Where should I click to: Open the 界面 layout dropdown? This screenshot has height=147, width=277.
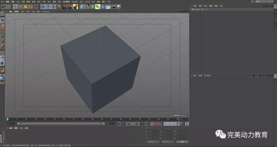[x=264, y=2]
